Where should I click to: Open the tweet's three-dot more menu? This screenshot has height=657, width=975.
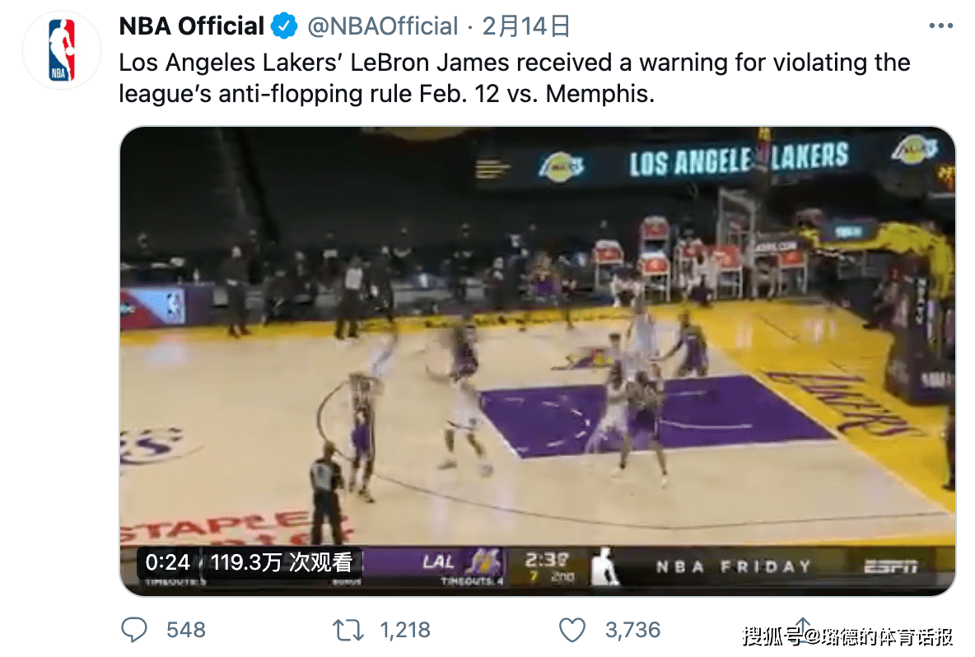point(940,27)
